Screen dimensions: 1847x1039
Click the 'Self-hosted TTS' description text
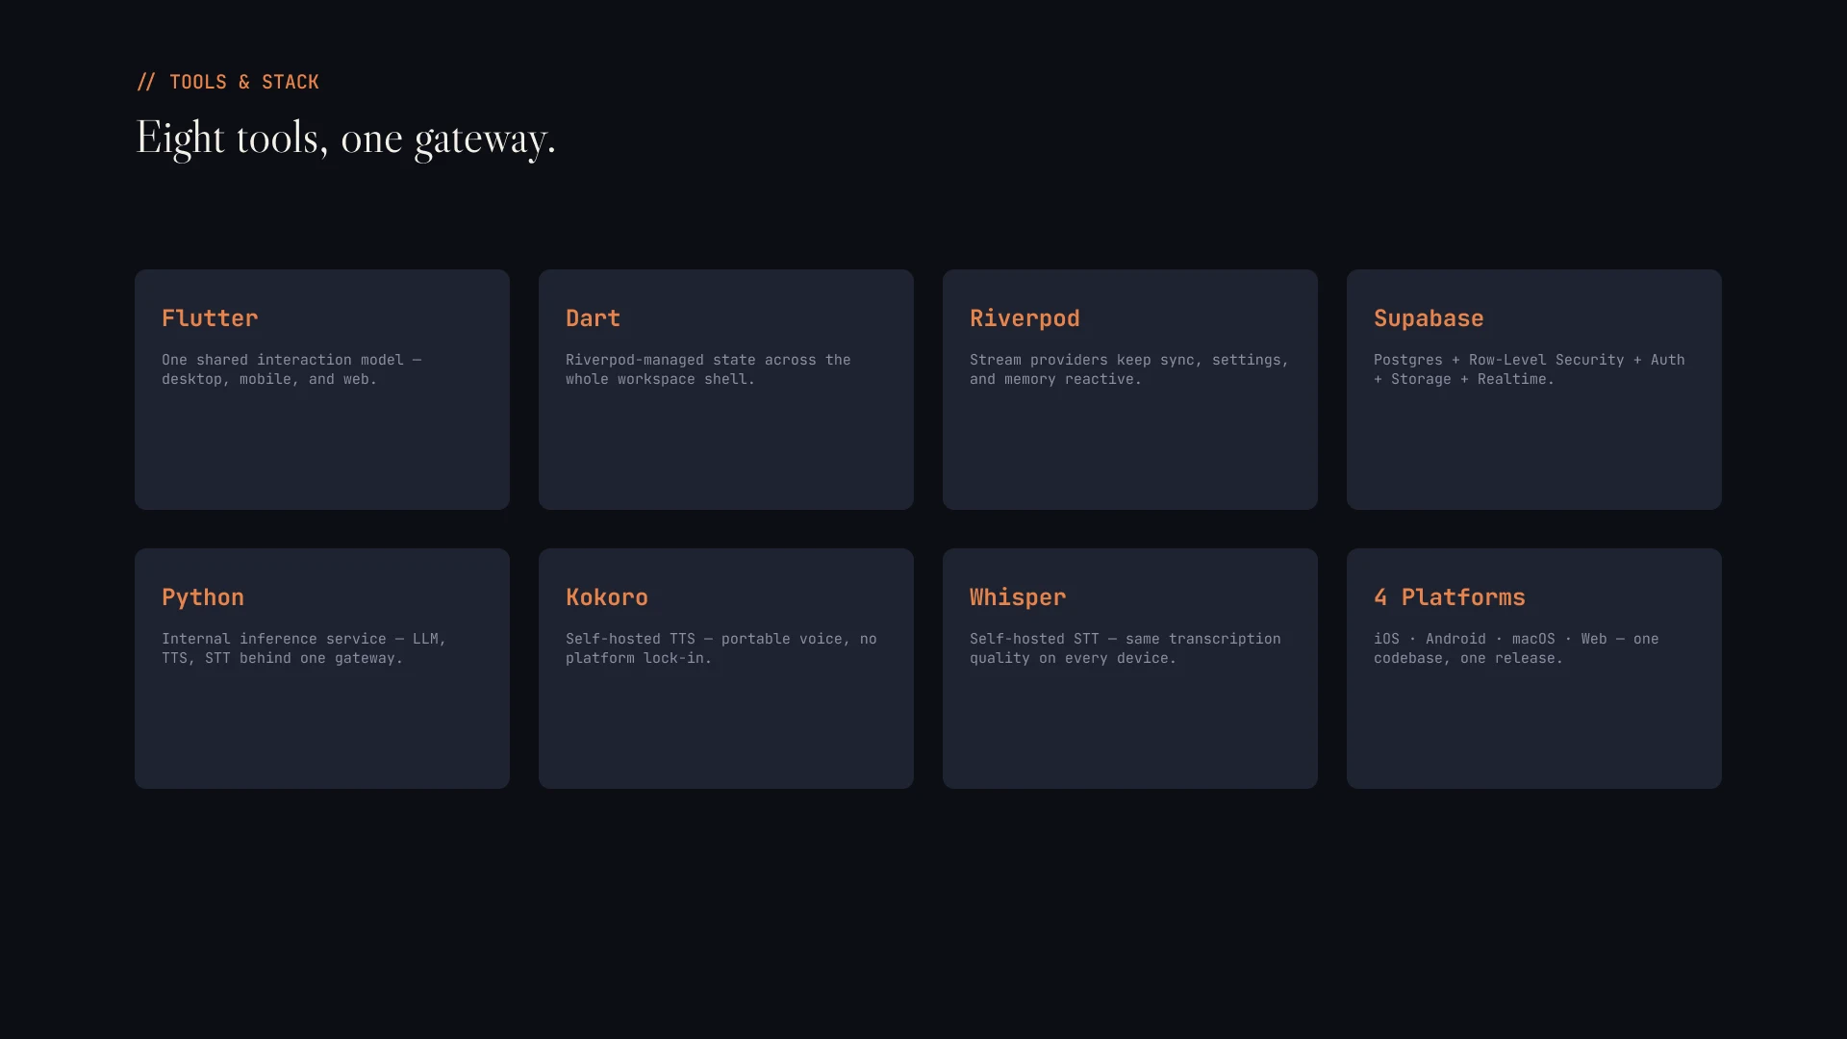click(x=721, y=648)
